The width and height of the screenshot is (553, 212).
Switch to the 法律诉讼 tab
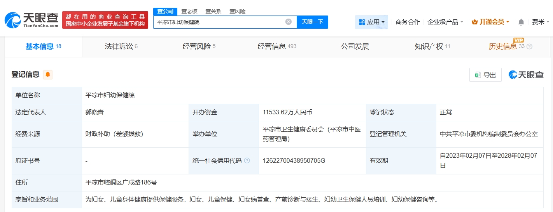121,47
